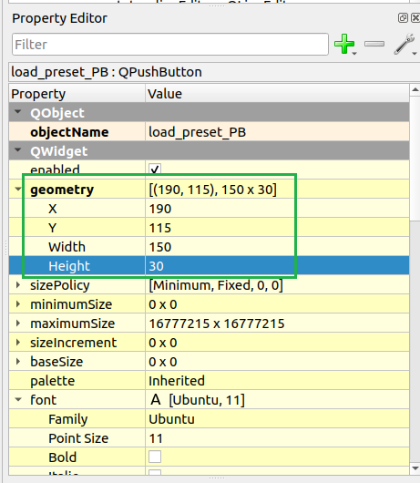Screen dimensions: 420x483
Task: Click the float Property Editor dock icon
Action: pyautogui.click(x=403, y=18)
